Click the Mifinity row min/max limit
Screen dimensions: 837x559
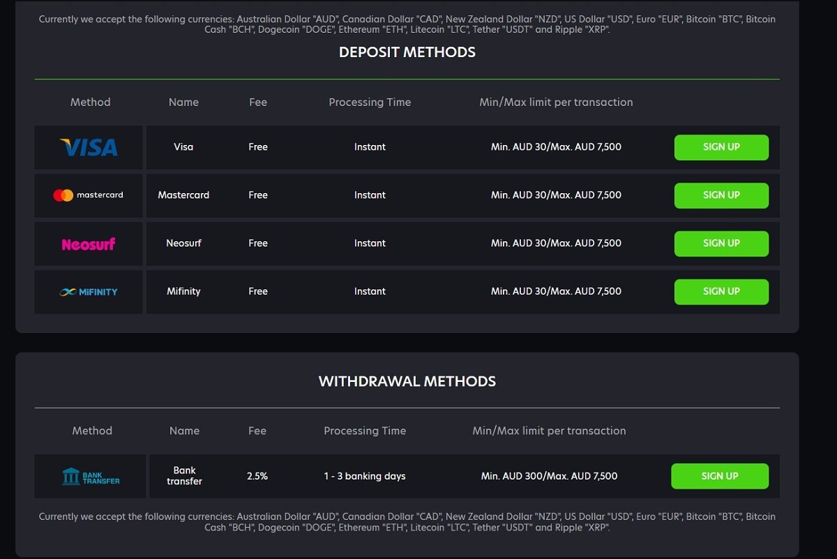click(556, 291)
